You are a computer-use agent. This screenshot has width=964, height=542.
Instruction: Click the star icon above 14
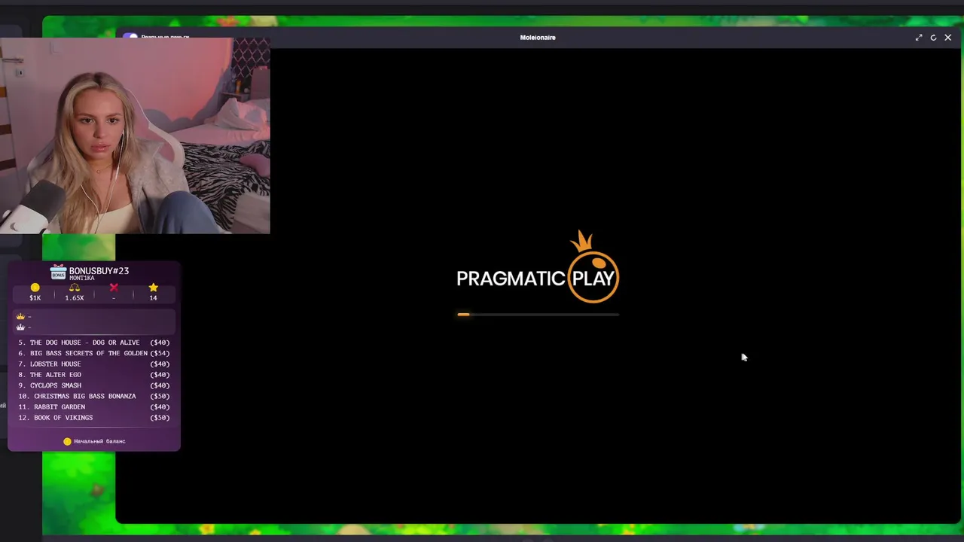(x=153, y=288)
